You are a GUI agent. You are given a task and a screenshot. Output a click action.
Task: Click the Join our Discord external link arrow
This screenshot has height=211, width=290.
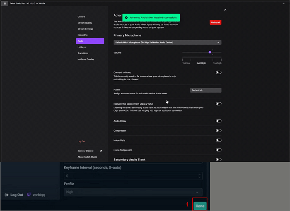point(101,151)
